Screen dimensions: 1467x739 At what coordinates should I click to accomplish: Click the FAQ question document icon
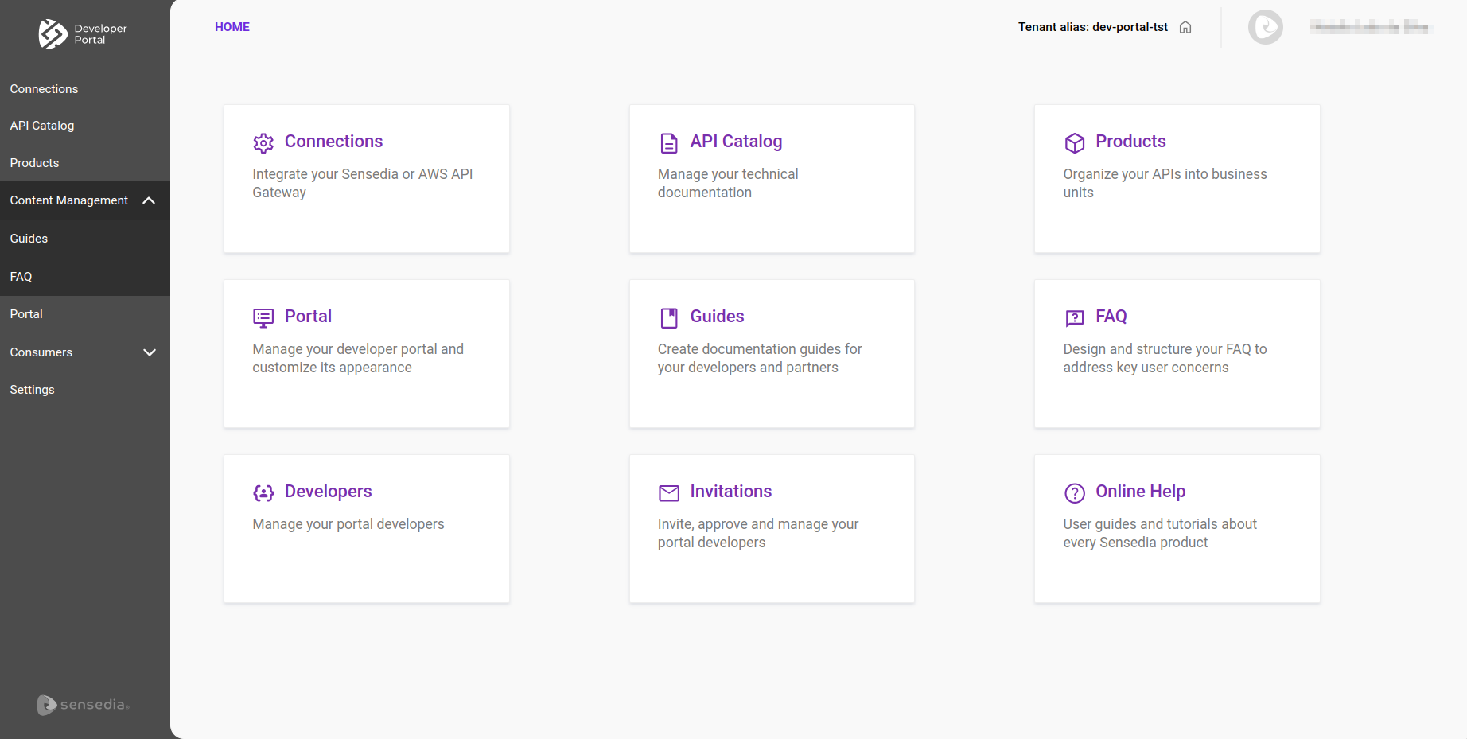(1075, 318)
